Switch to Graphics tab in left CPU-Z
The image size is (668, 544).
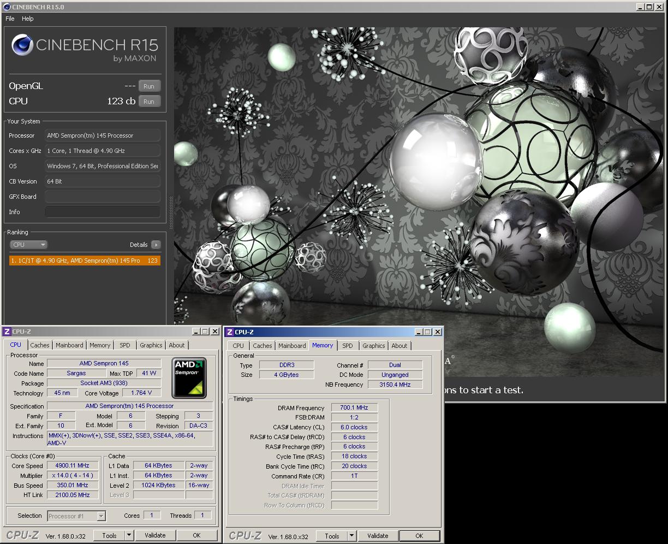(x=151, y=345)
